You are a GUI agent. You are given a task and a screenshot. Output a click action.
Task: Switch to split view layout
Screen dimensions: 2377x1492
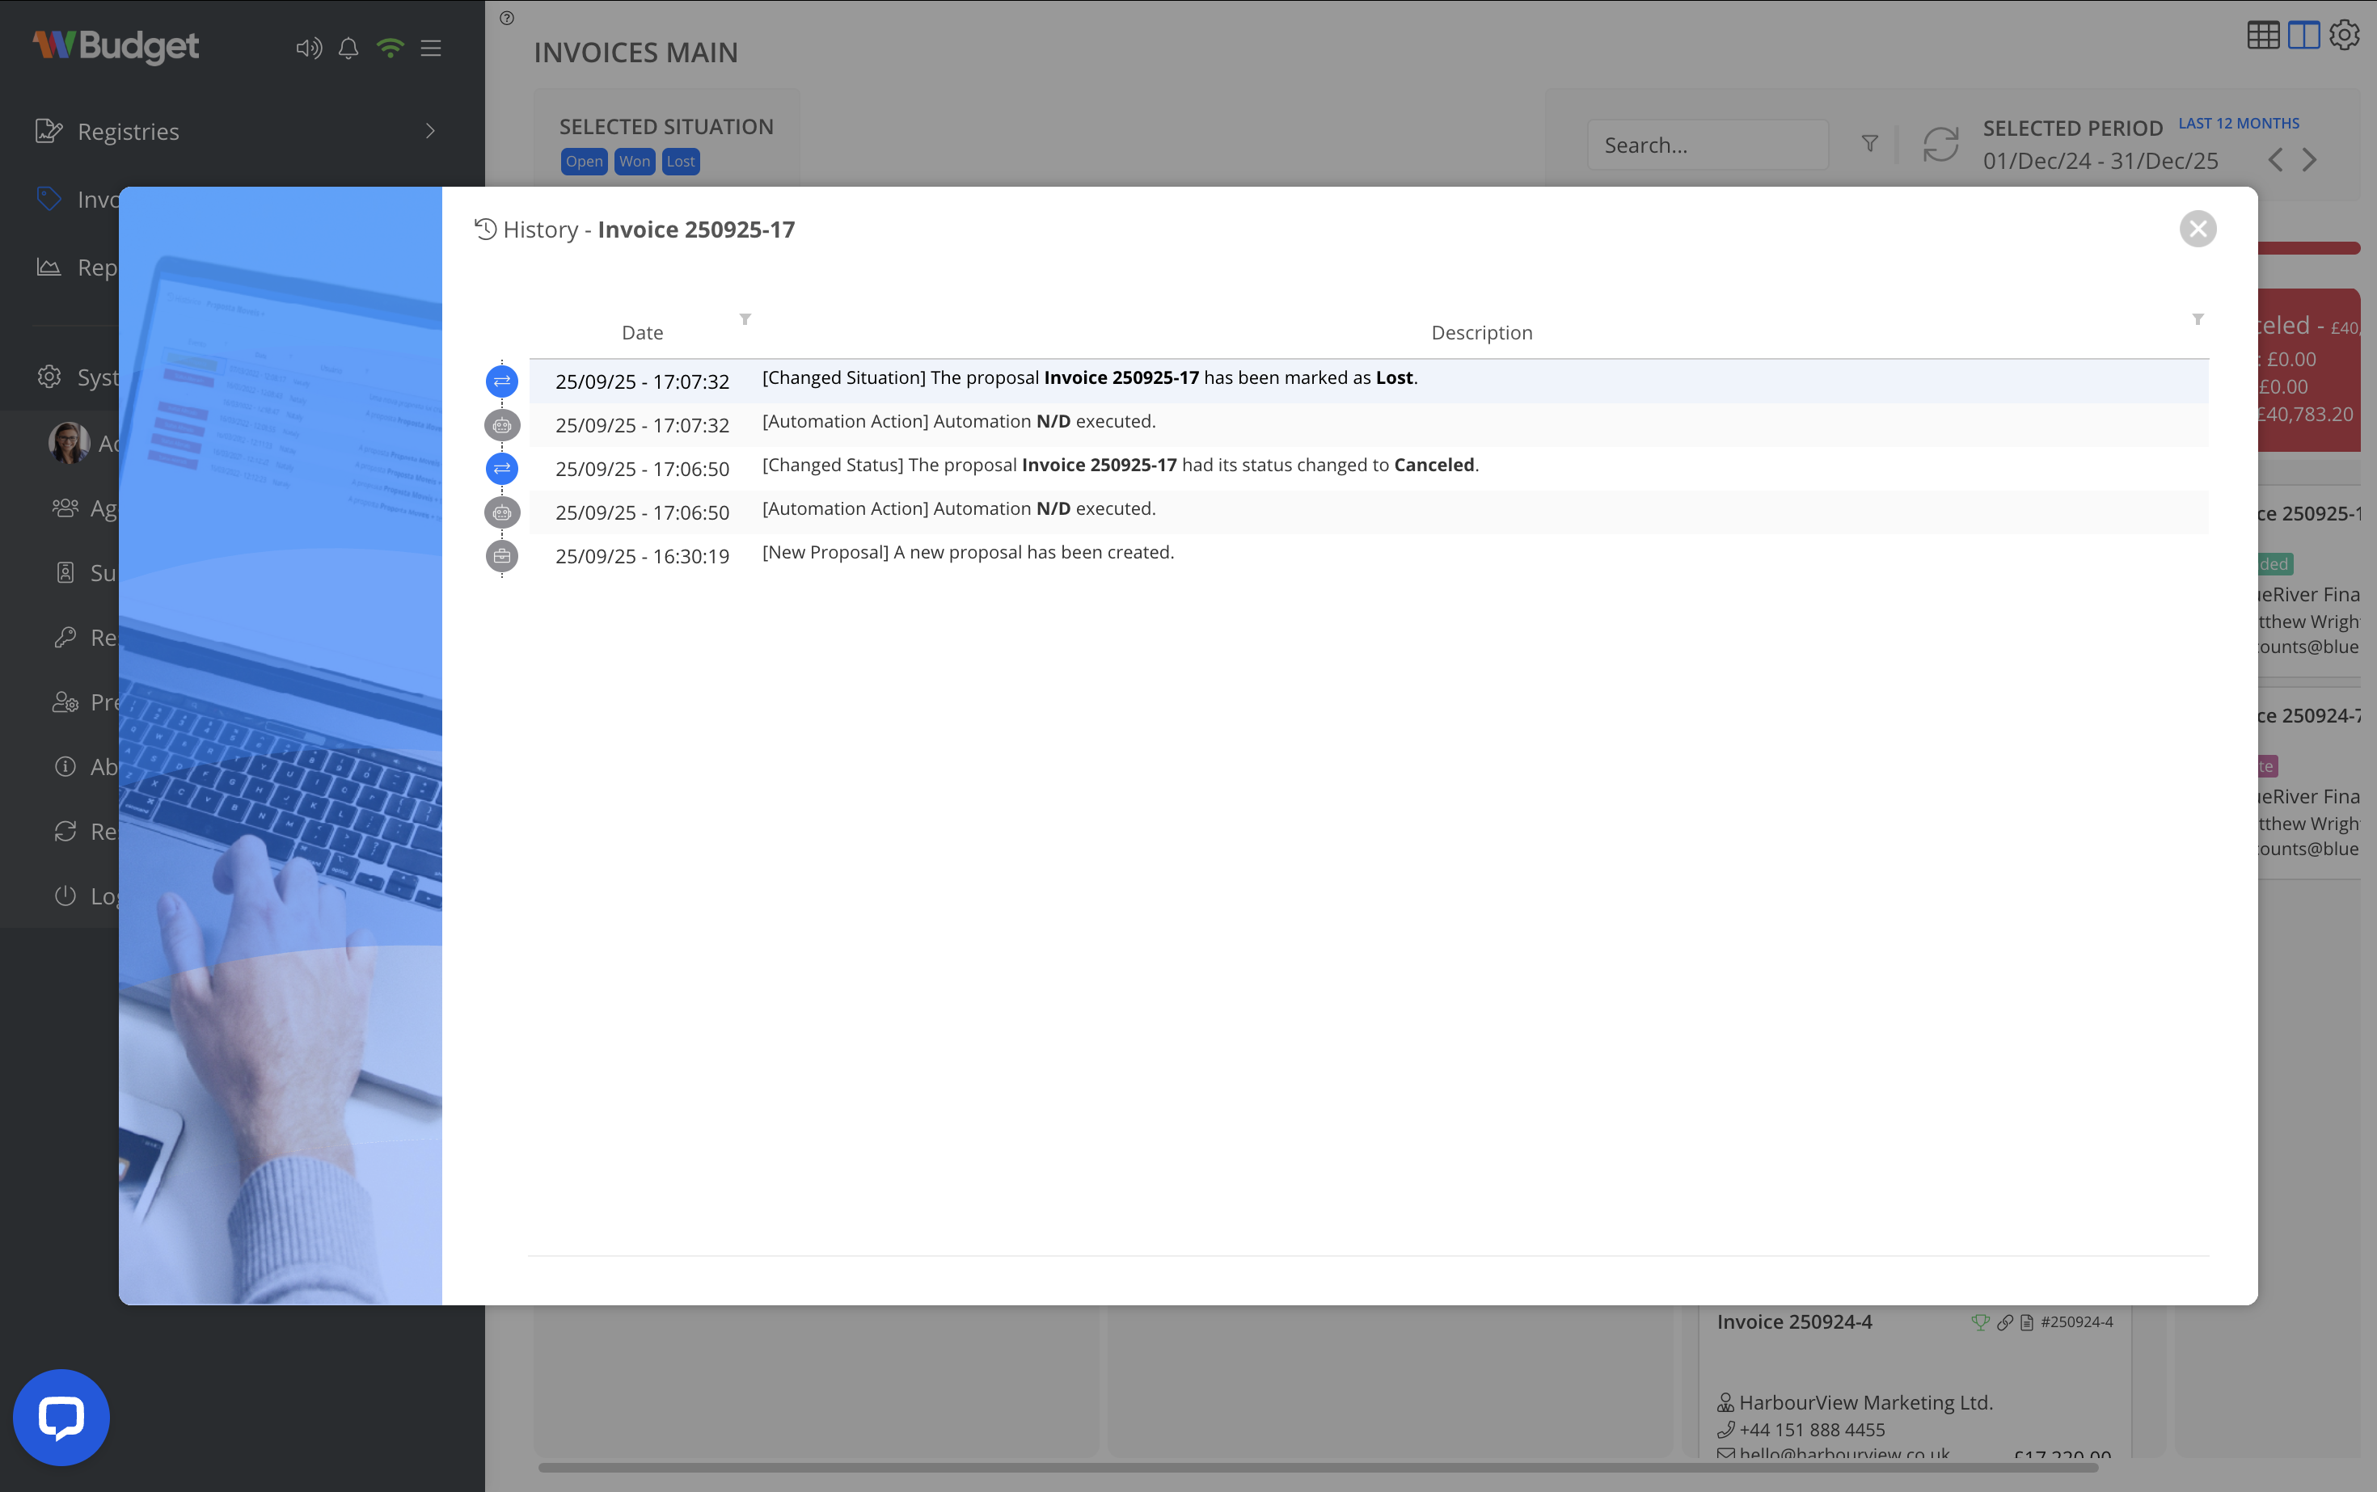point(2303,35)
